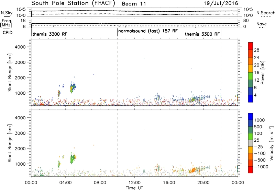Click the 04:45 UT echo cluster in power panel
The image size is (275, 190).
coord(73,87)
